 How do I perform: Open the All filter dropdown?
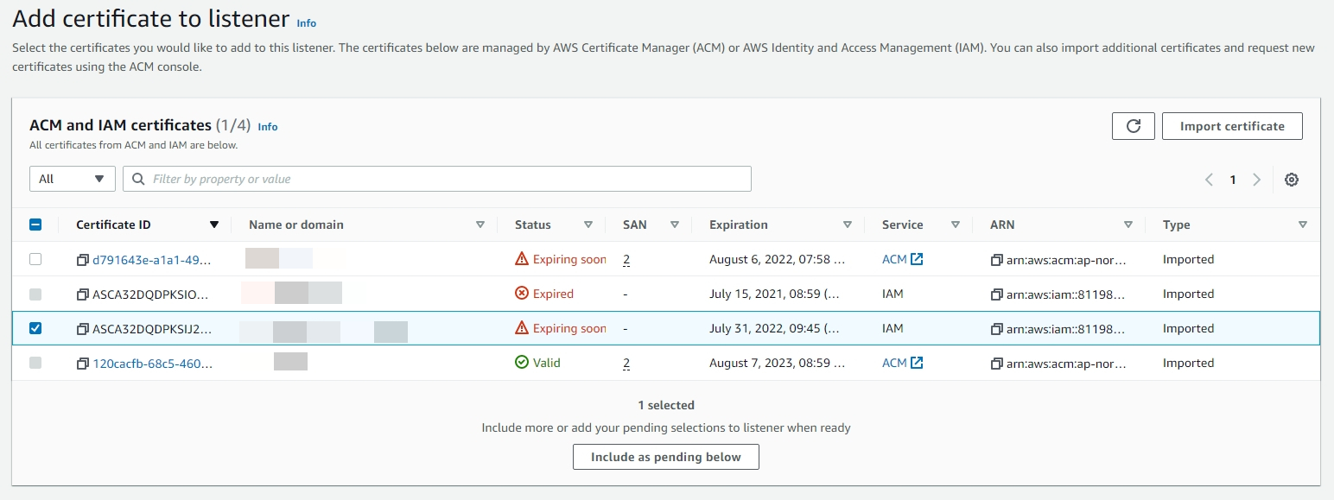[x=73, y=179]
